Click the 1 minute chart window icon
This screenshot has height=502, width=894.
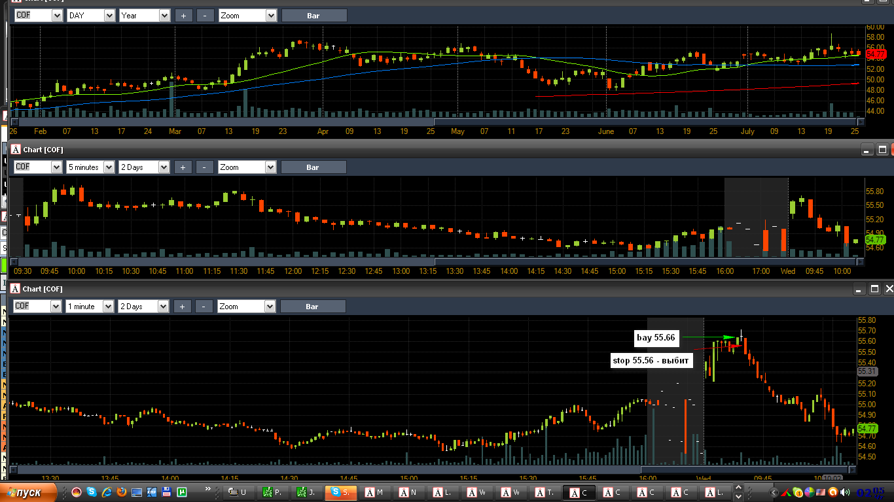coord(14,288)
